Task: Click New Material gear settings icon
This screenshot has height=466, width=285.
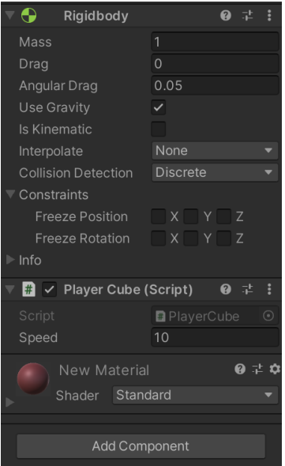Action: pos(275,369)
